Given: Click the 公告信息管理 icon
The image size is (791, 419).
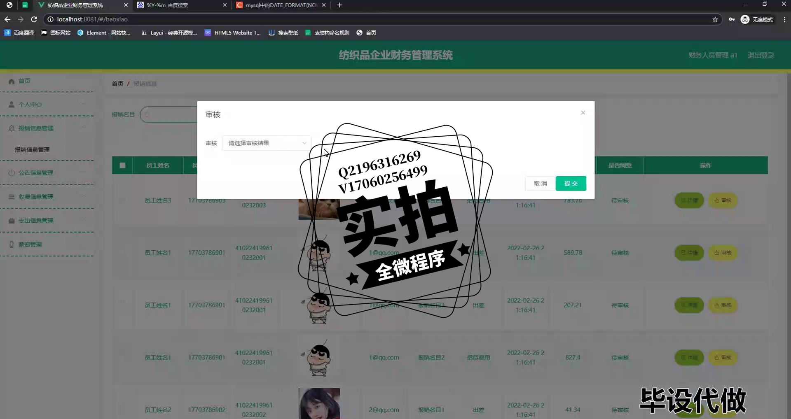Looking at the screenshot, I should (12, 173).
